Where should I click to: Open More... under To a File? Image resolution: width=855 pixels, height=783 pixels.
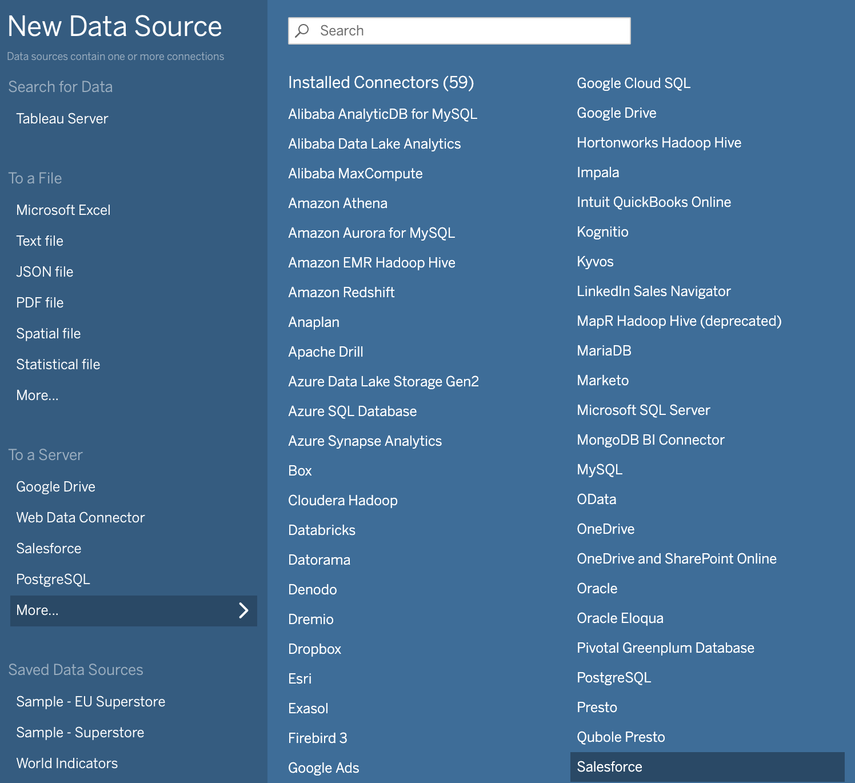click(x=37, y=396)
